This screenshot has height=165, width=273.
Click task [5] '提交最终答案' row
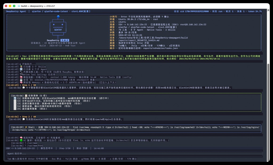[x=32, y=109]
